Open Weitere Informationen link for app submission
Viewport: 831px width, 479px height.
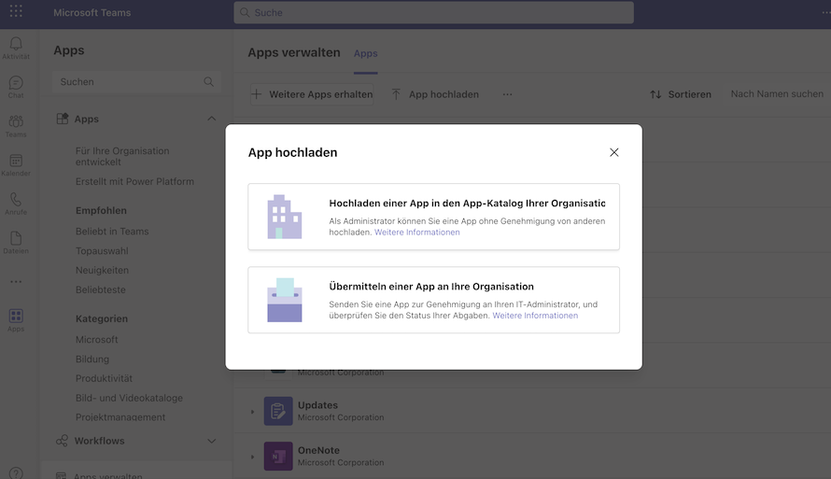[535, 316]
